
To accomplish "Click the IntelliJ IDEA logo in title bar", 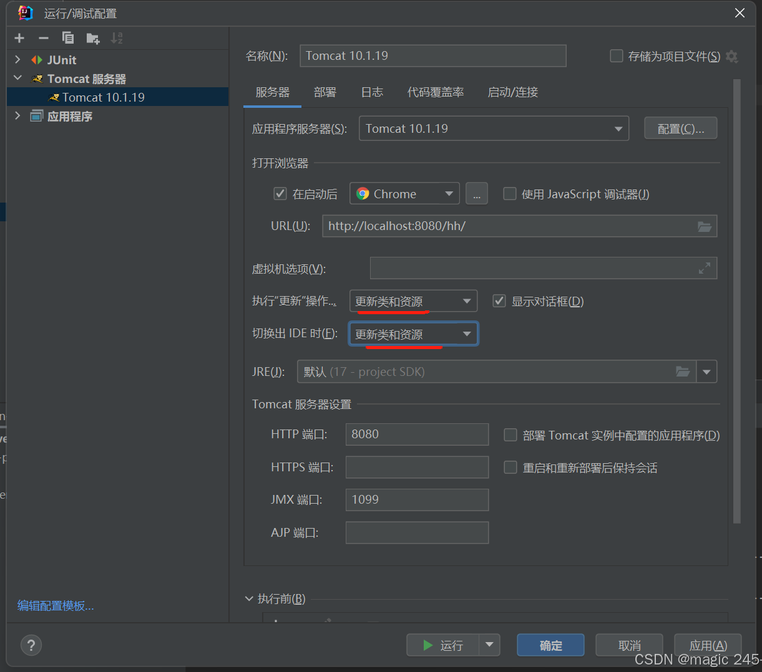I will [x=25, y=12].
